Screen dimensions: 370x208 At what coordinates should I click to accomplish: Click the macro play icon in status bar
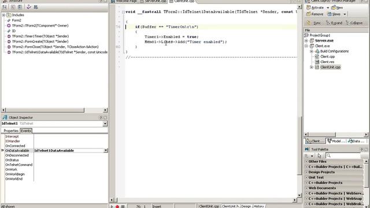(112, 207)
